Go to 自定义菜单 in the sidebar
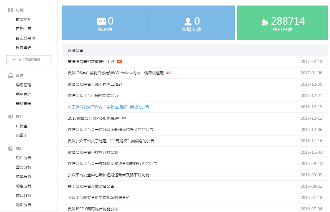Image resolution: width=330 pixels, height=212 pixels. click(x=26, y=38)
